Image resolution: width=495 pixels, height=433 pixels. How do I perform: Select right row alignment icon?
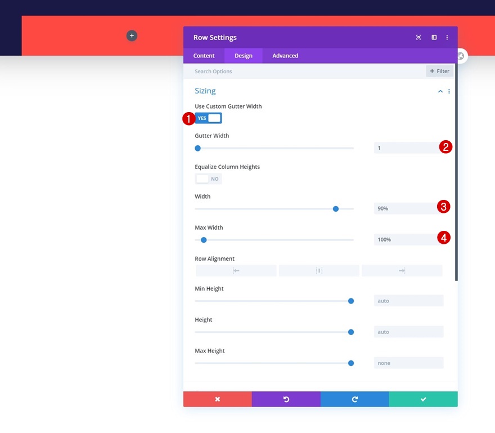[x=402, y=270]
